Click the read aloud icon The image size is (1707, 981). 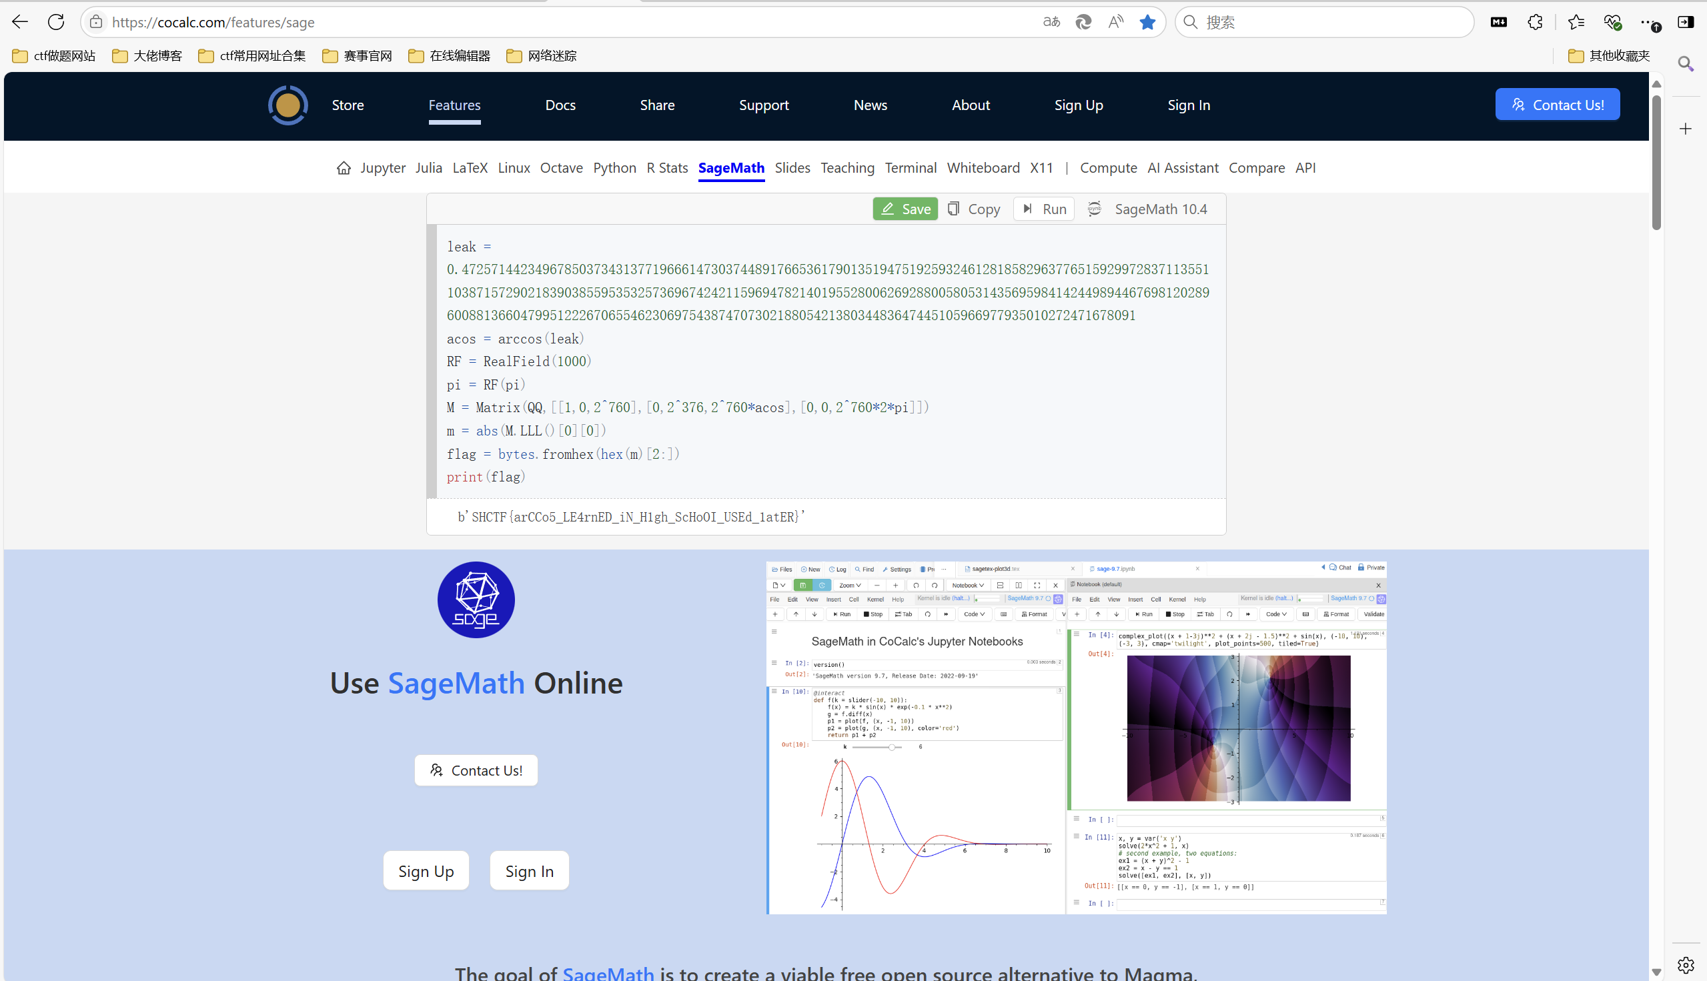pos(1116,22)
